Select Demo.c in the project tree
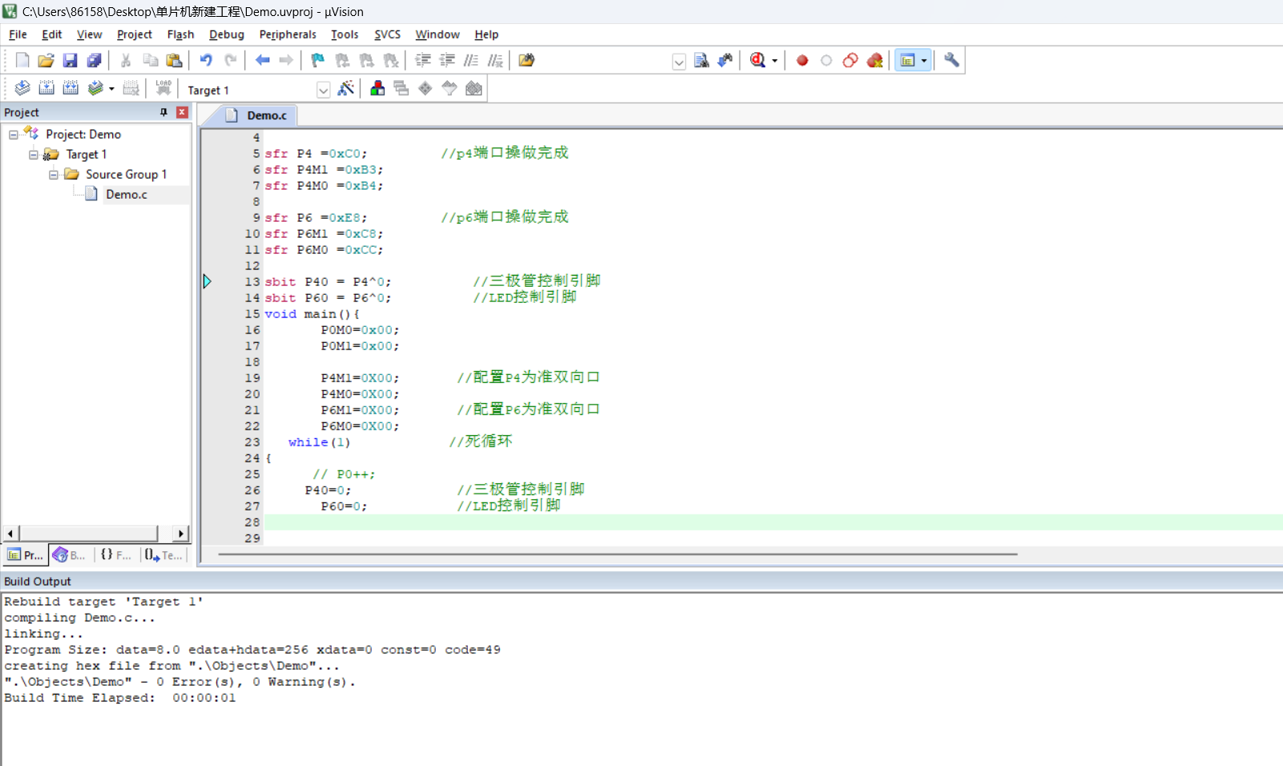The height and width of the screenshot is (766, 1283). click(x=127, y=195)
